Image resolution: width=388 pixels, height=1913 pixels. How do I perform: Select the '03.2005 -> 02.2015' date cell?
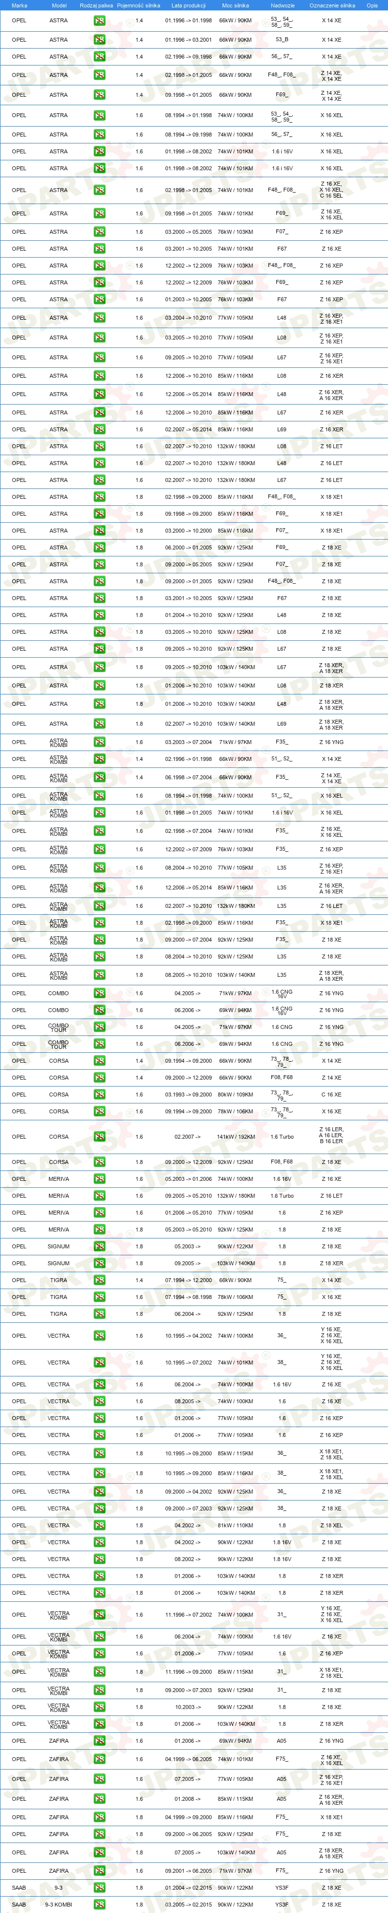[x=189, y=1905]
